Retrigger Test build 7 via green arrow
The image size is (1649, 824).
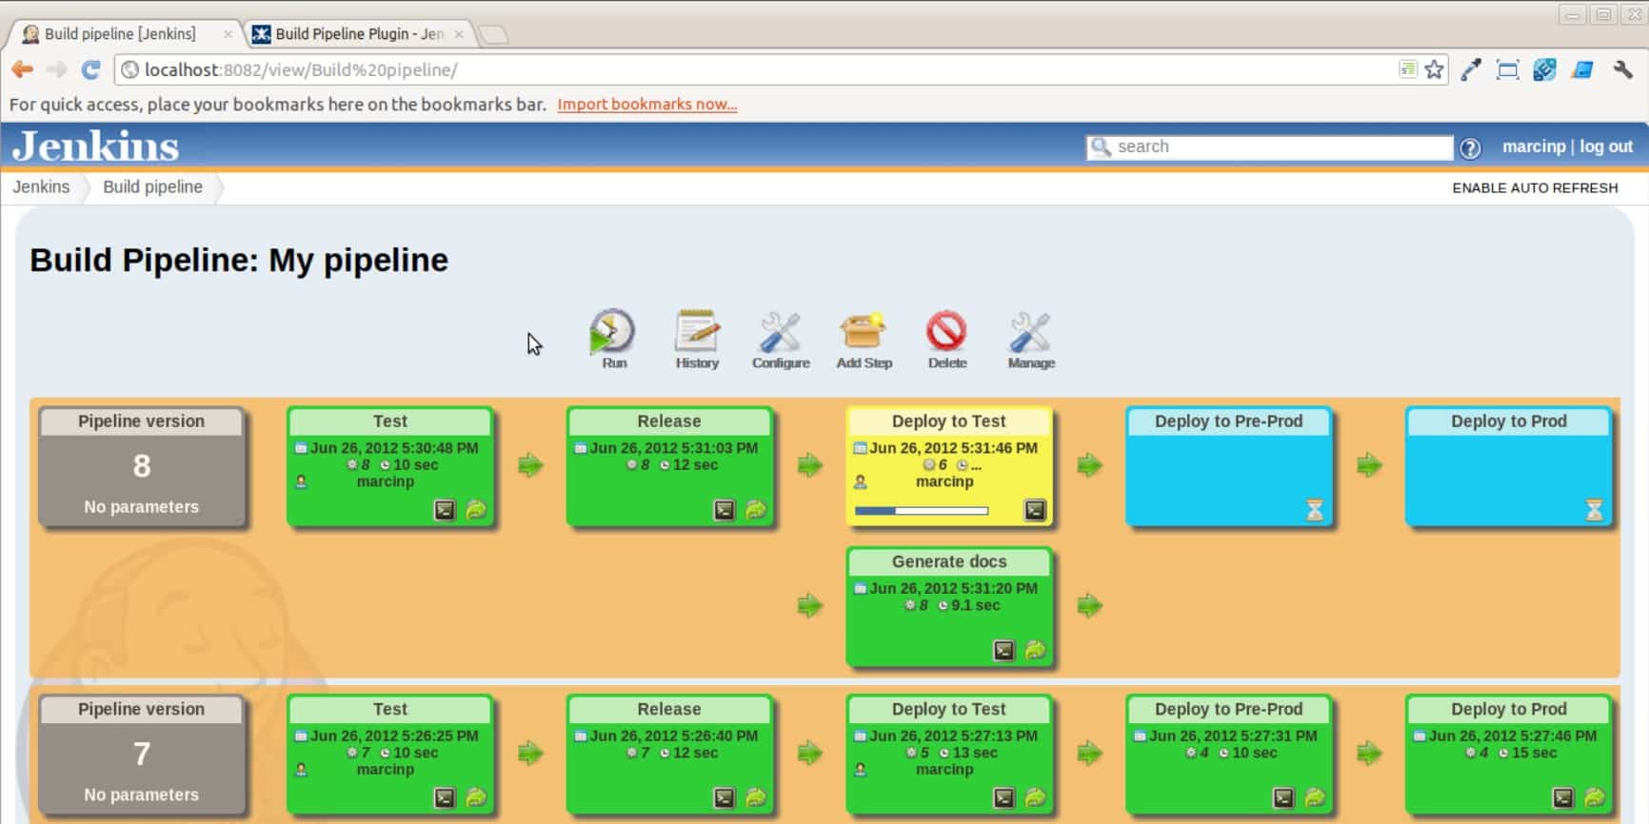tap(476, 797)
